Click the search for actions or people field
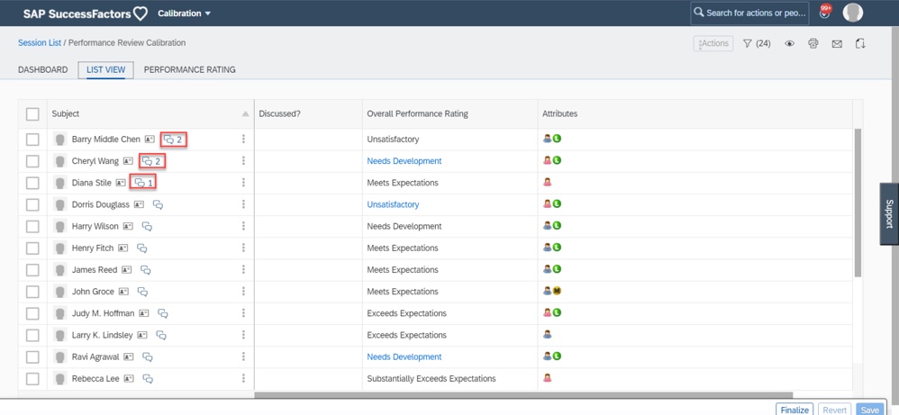Screen dimensions: 899x415 click(749, 13)
